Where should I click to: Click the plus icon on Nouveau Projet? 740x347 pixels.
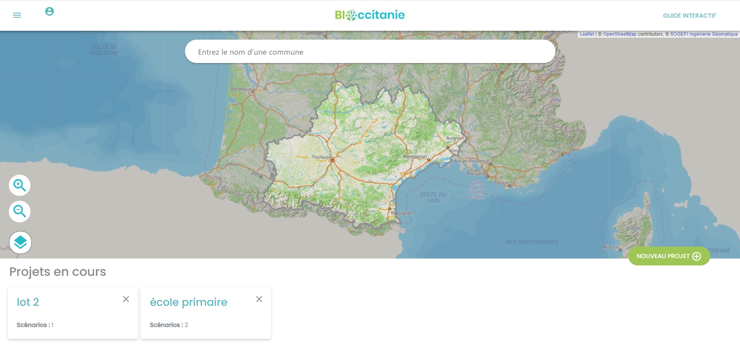(696, 256)
